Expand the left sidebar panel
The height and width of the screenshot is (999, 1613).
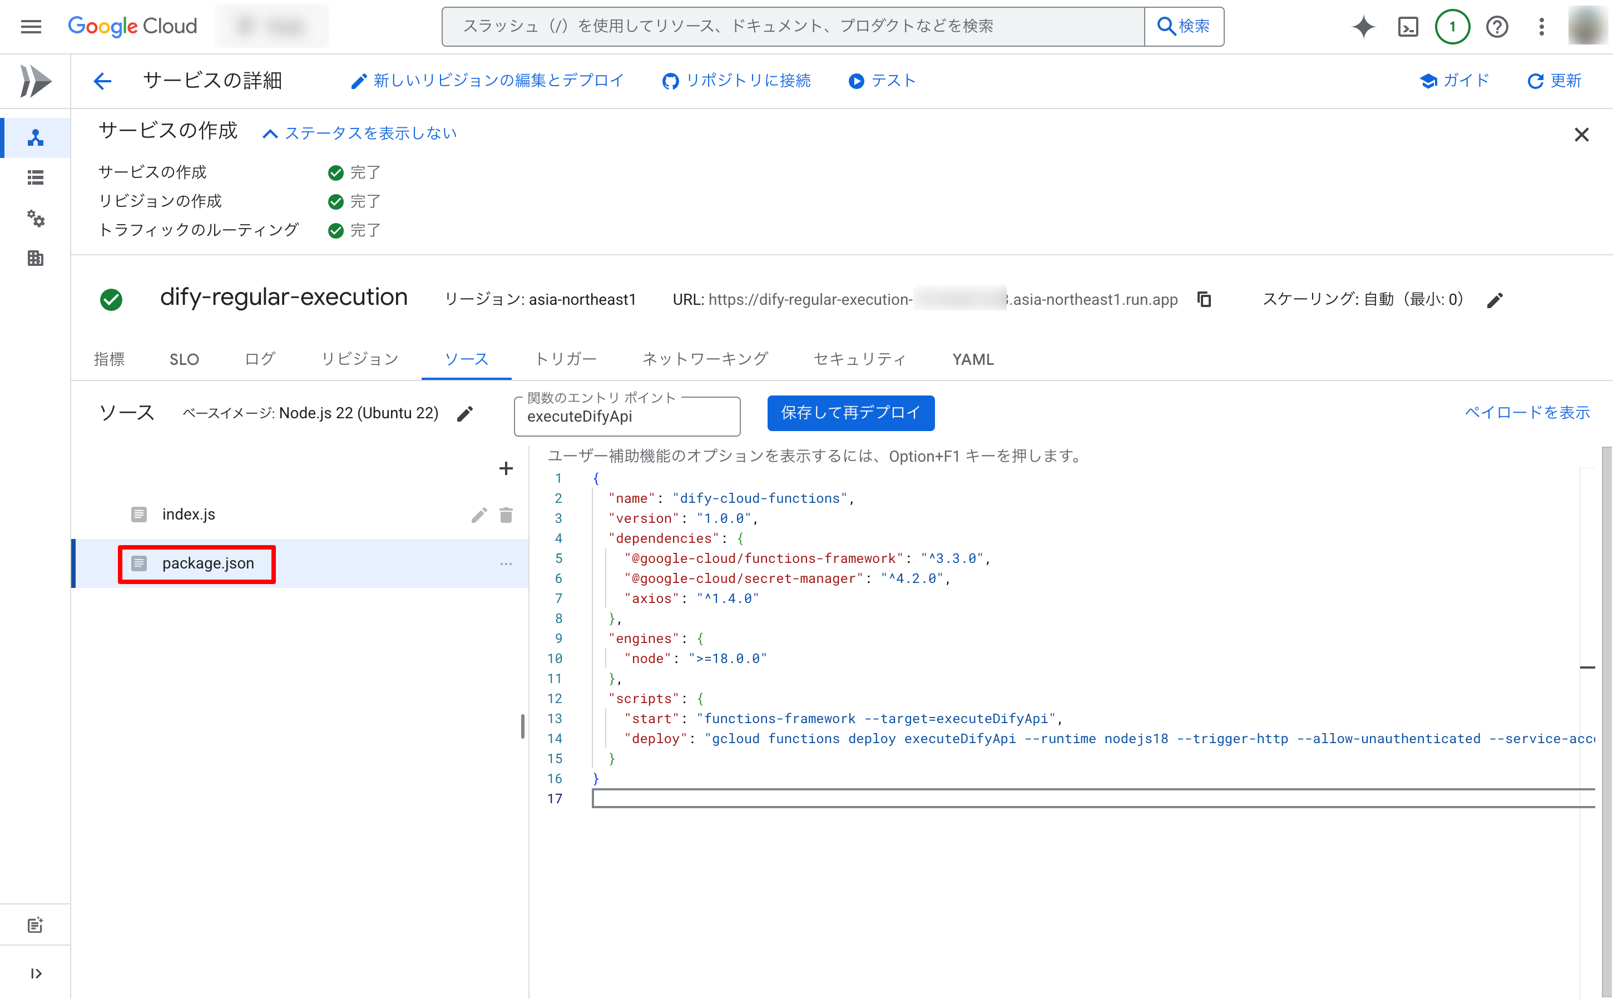[36, 973]
